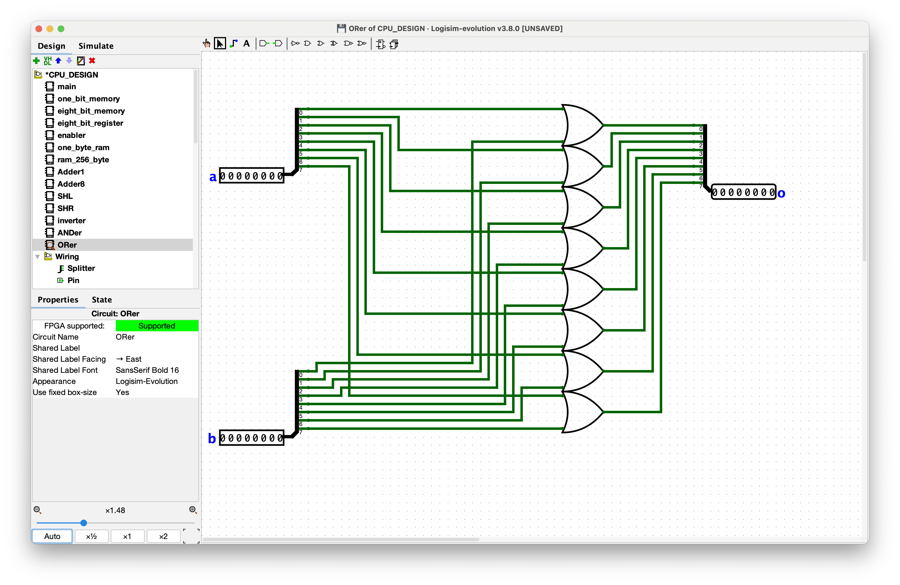The height and width of the screenshot is (585, 900).
Task: Click the zoom in magnifier icon
Action: click(193, 510)
